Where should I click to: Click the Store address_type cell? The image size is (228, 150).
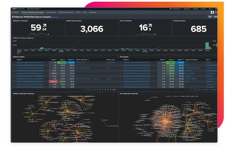tap(108, 68)
